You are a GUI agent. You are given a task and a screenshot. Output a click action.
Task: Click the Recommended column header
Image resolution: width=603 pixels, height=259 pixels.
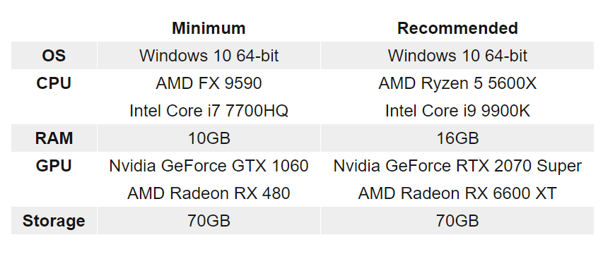click(457, 28)
